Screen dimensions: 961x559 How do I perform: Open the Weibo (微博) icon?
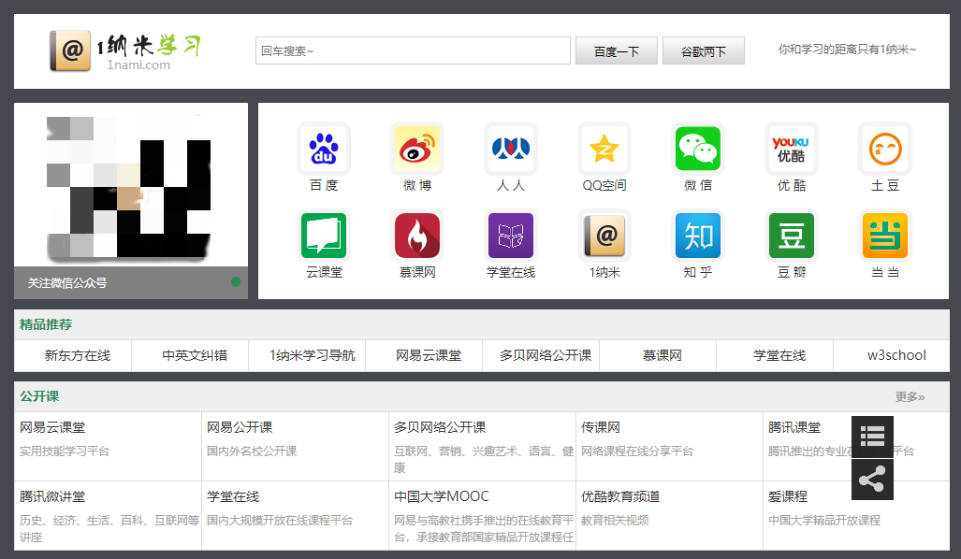pyautogui.click(x=417, y=149)
